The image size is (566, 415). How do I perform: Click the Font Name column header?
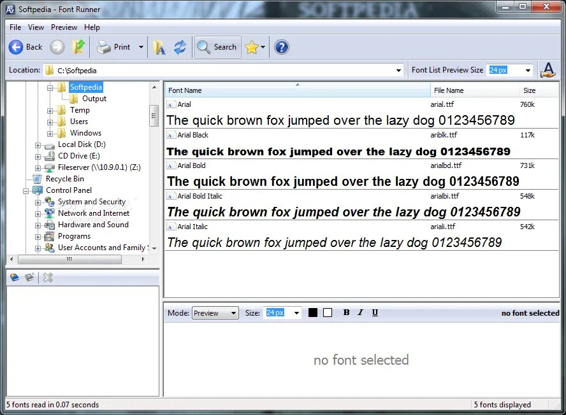[298, 90]
